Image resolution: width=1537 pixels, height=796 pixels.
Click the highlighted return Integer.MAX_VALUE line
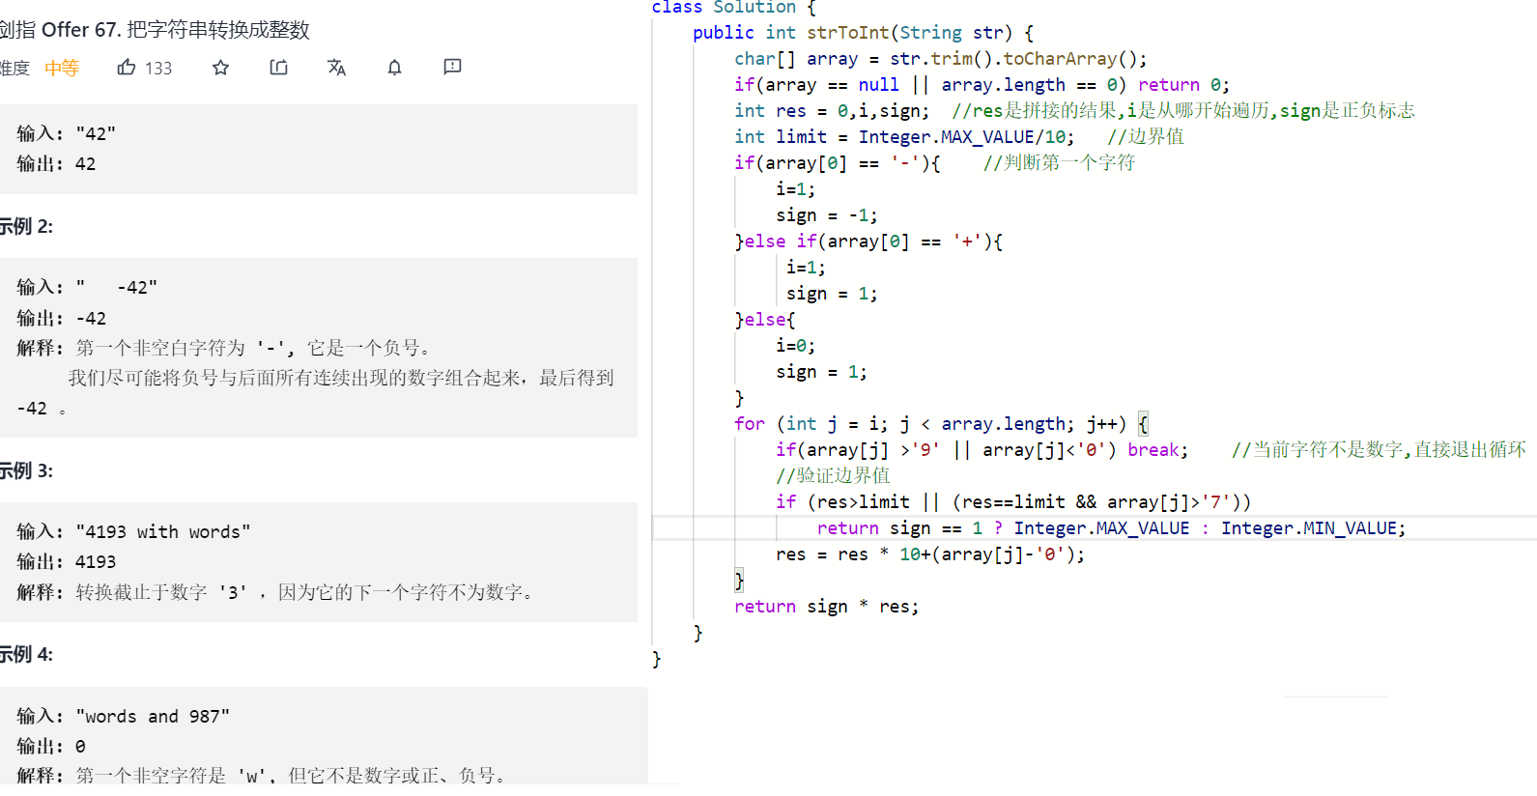[1111, 528]
